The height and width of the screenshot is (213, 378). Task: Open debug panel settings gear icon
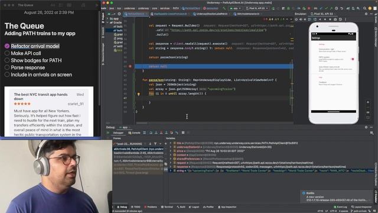tap(366, 127)
